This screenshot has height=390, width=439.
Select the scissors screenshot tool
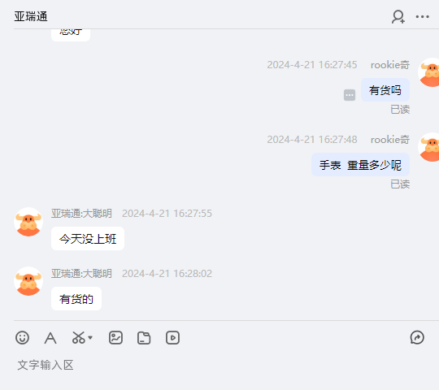pos(78,337)
